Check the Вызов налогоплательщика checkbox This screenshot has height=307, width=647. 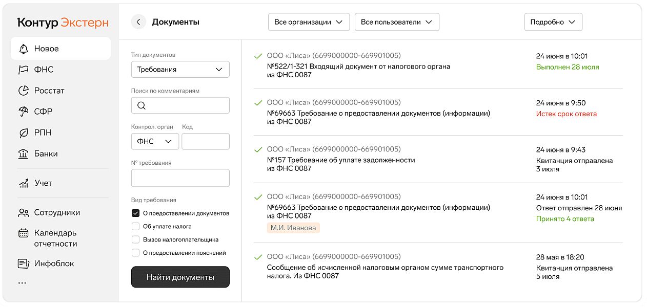[x=135, y=239]
